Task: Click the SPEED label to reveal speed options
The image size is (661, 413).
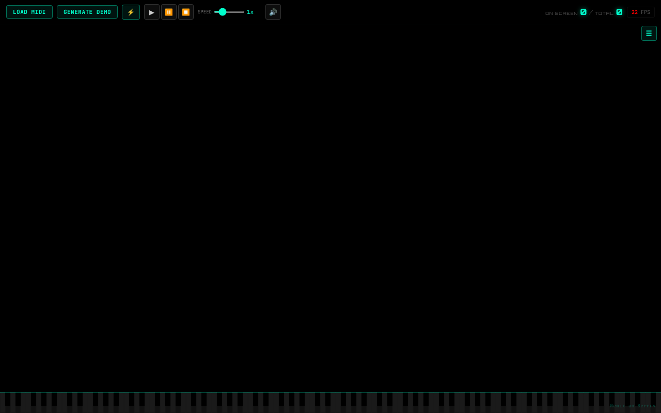Action: click(205, 12)
